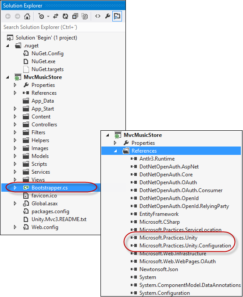243x297 pixels.
Task: Select the Scripts folder icon
Action: coord(26,164)
